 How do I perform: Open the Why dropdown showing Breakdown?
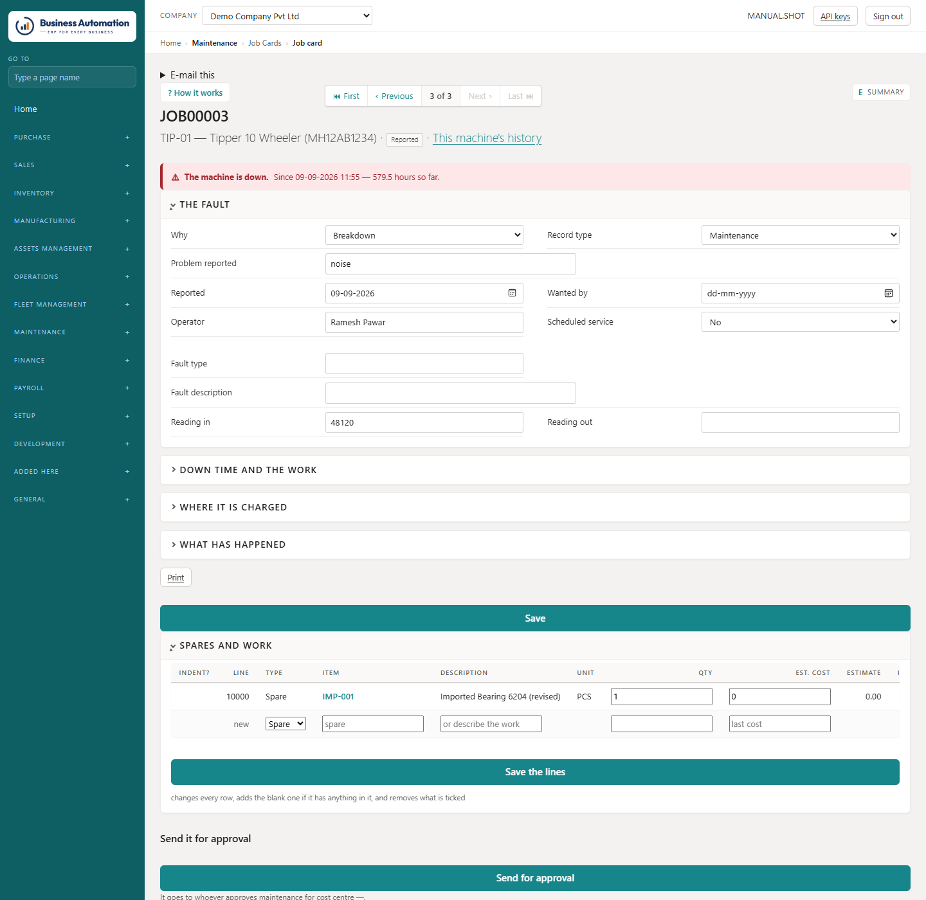tap(424, 235)
